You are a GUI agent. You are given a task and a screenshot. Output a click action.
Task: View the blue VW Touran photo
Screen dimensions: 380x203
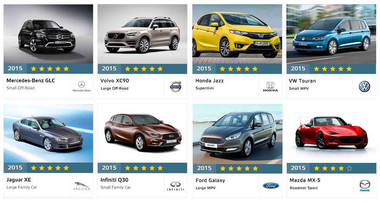pyautogui.click(x=331, y=34)
